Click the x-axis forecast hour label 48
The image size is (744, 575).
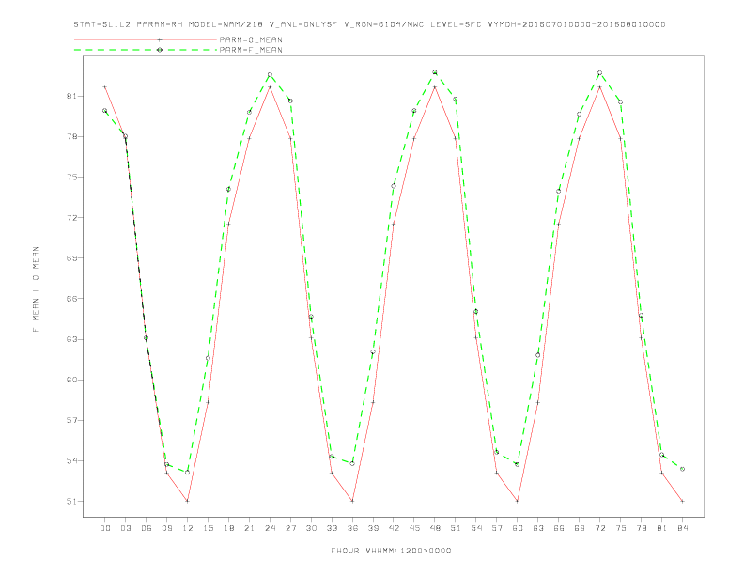435,528
